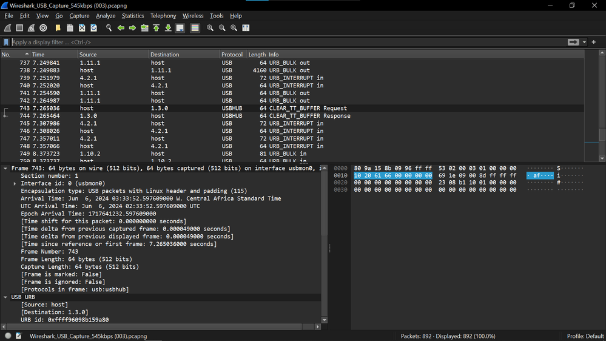Select the Encapsulation type detail line

pyautogui.click(x=133, y=191)
